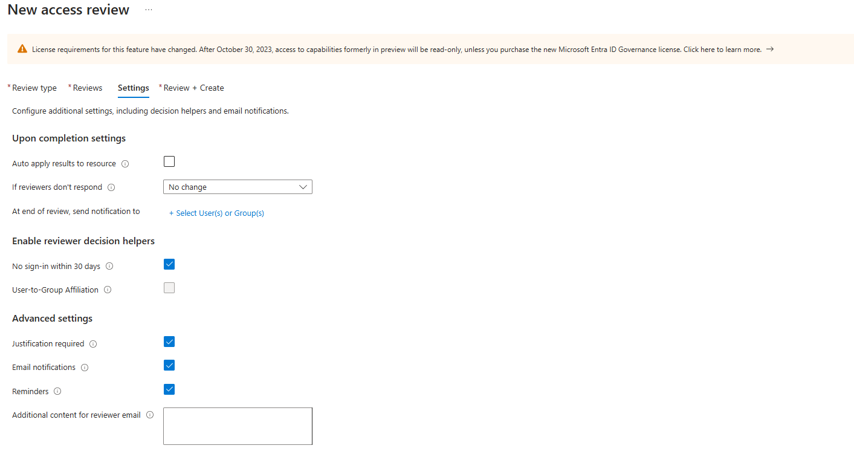Click the Additional content for reviewer email box
This screenshot has height=454, width=854.
(x=238, y=426)
